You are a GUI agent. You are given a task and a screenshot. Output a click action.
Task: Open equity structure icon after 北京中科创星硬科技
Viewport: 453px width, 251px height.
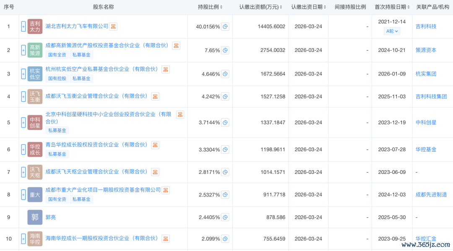pos(180,114)
